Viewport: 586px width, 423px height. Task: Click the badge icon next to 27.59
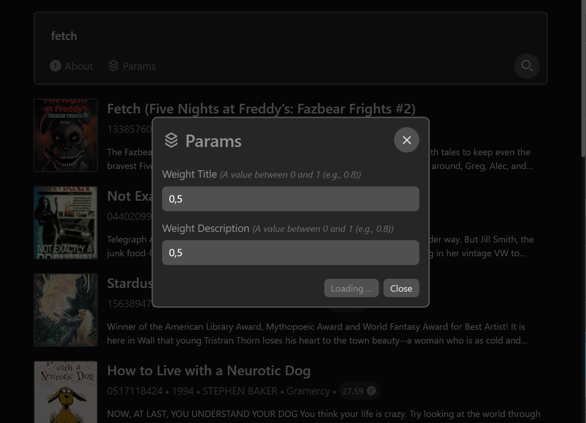[x=372, y=391]
